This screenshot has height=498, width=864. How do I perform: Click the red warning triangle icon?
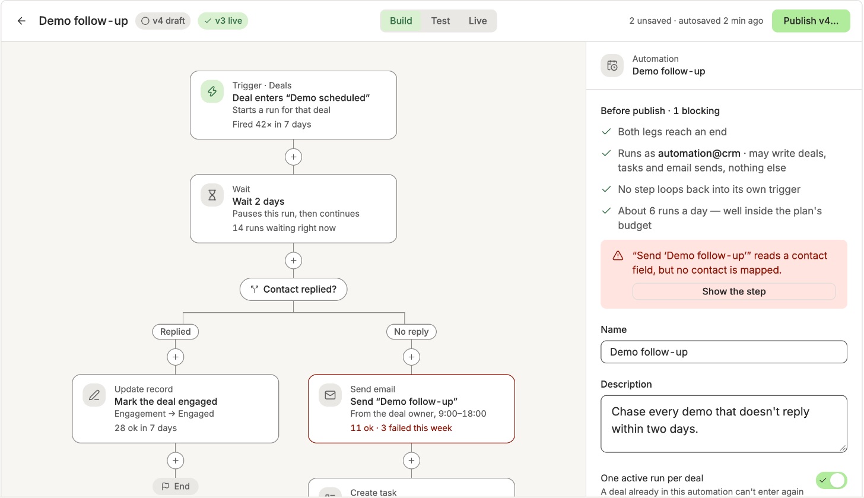pyautogui.click(x=618, y=256)
